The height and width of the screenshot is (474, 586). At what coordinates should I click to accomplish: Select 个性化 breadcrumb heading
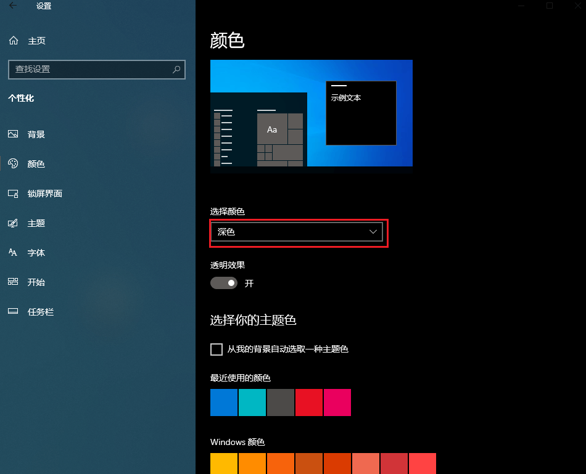click(x=20, y=98)
